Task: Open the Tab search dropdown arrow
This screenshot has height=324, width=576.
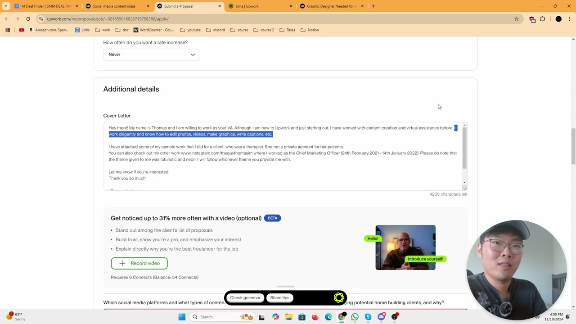Action: [5, 6]
